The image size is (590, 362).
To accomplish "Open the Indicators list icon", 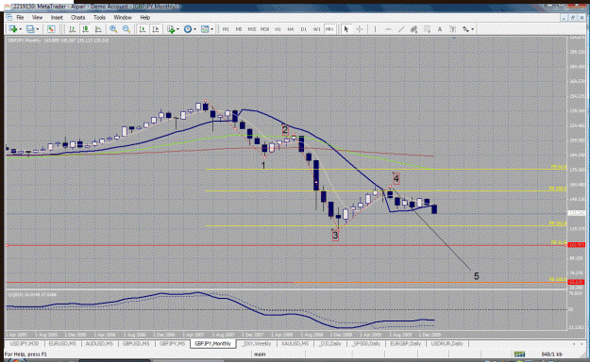I will (x=171, y=29).
